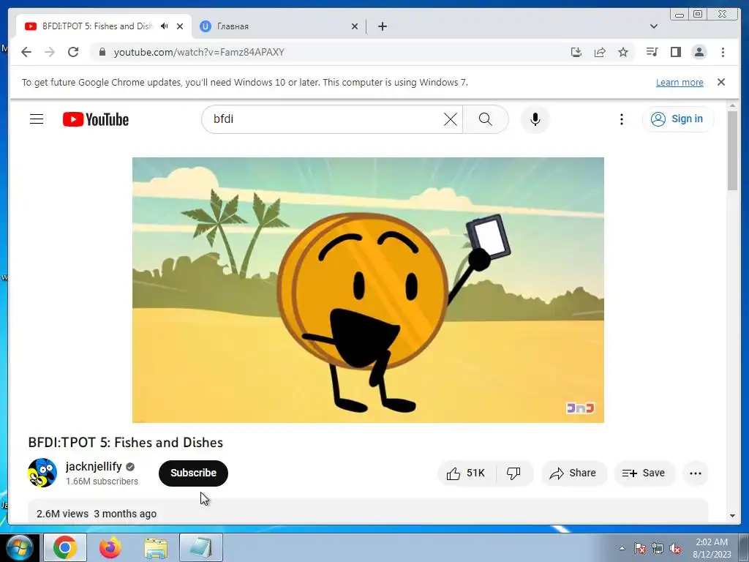Open jacknjellify channel name link
The image size is (749, 562).
click(x=94, y=466)
